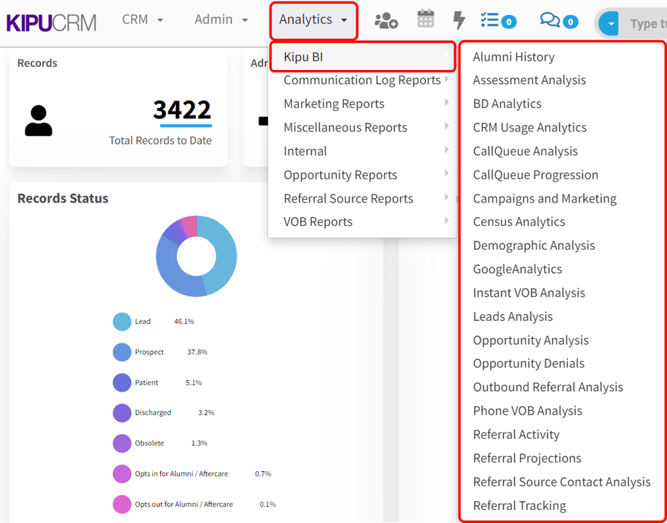Click the Patient legend color circle
667x523 pixels.
click(122, 383)
